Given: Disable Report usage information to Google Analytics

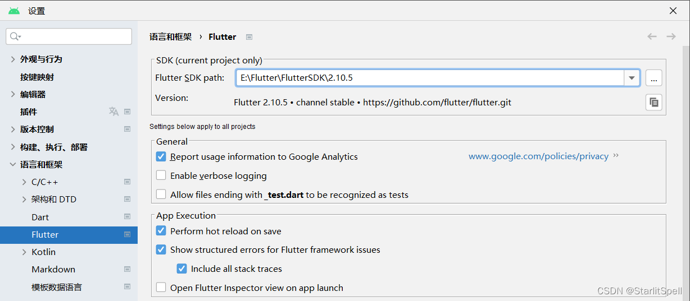Looking at the screenshot, I should (x=161, y=157).
